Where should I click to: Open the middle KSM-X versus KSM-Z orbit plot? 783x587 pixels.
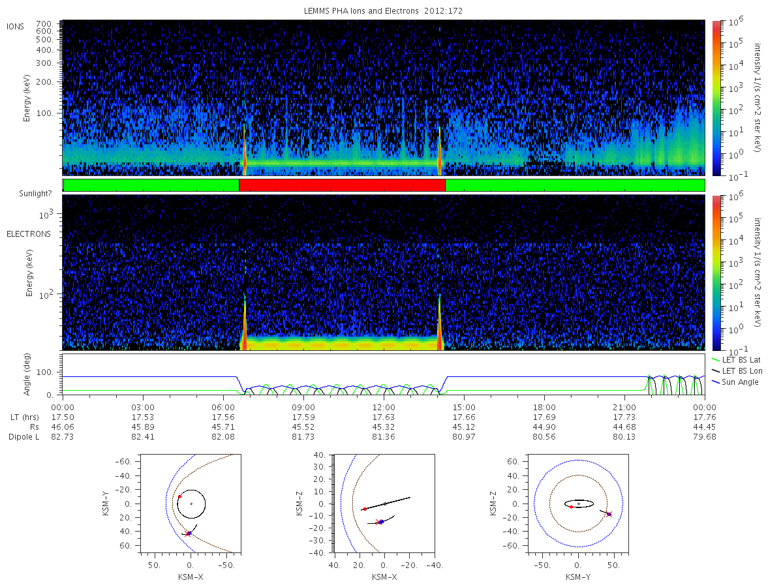[384, 504]
